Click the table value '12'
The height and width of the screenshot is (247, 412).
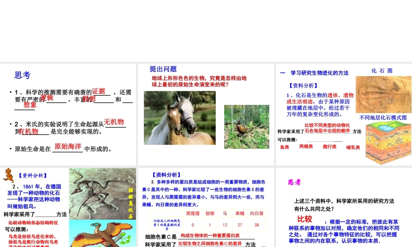(225, 225)
